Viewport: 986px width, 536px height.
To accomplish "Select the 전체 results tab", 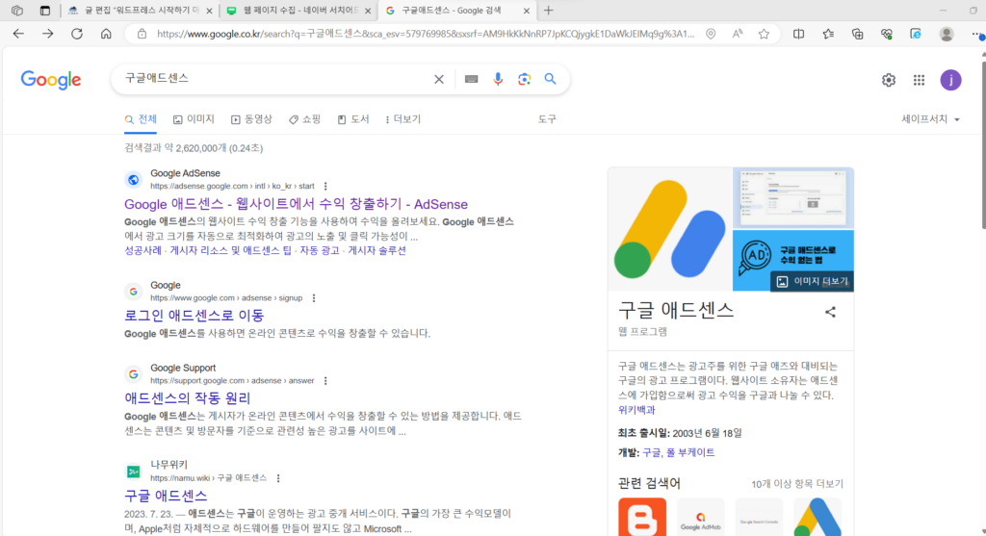I will click(141, 119).
